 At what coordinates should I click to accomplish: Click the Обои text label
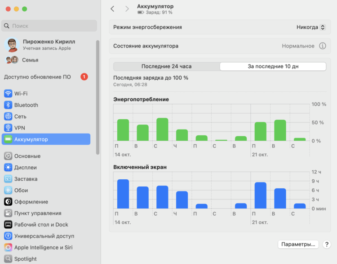21,190
